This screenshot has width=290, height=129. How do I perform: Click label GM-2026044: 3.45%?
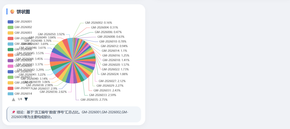(x=30, y=59)
